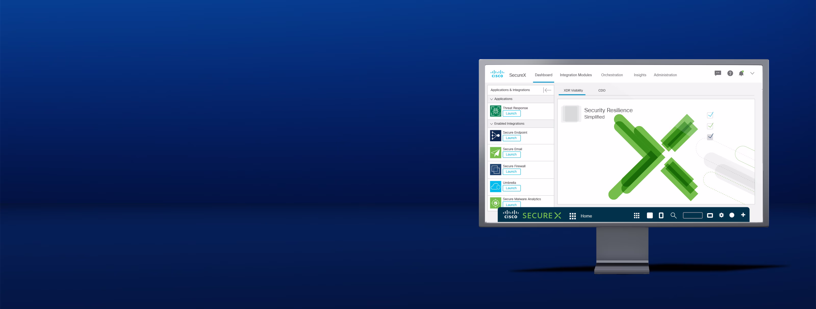Click the Applications & Integrations header text
816x309 pixels.
[x=510, y=90]
